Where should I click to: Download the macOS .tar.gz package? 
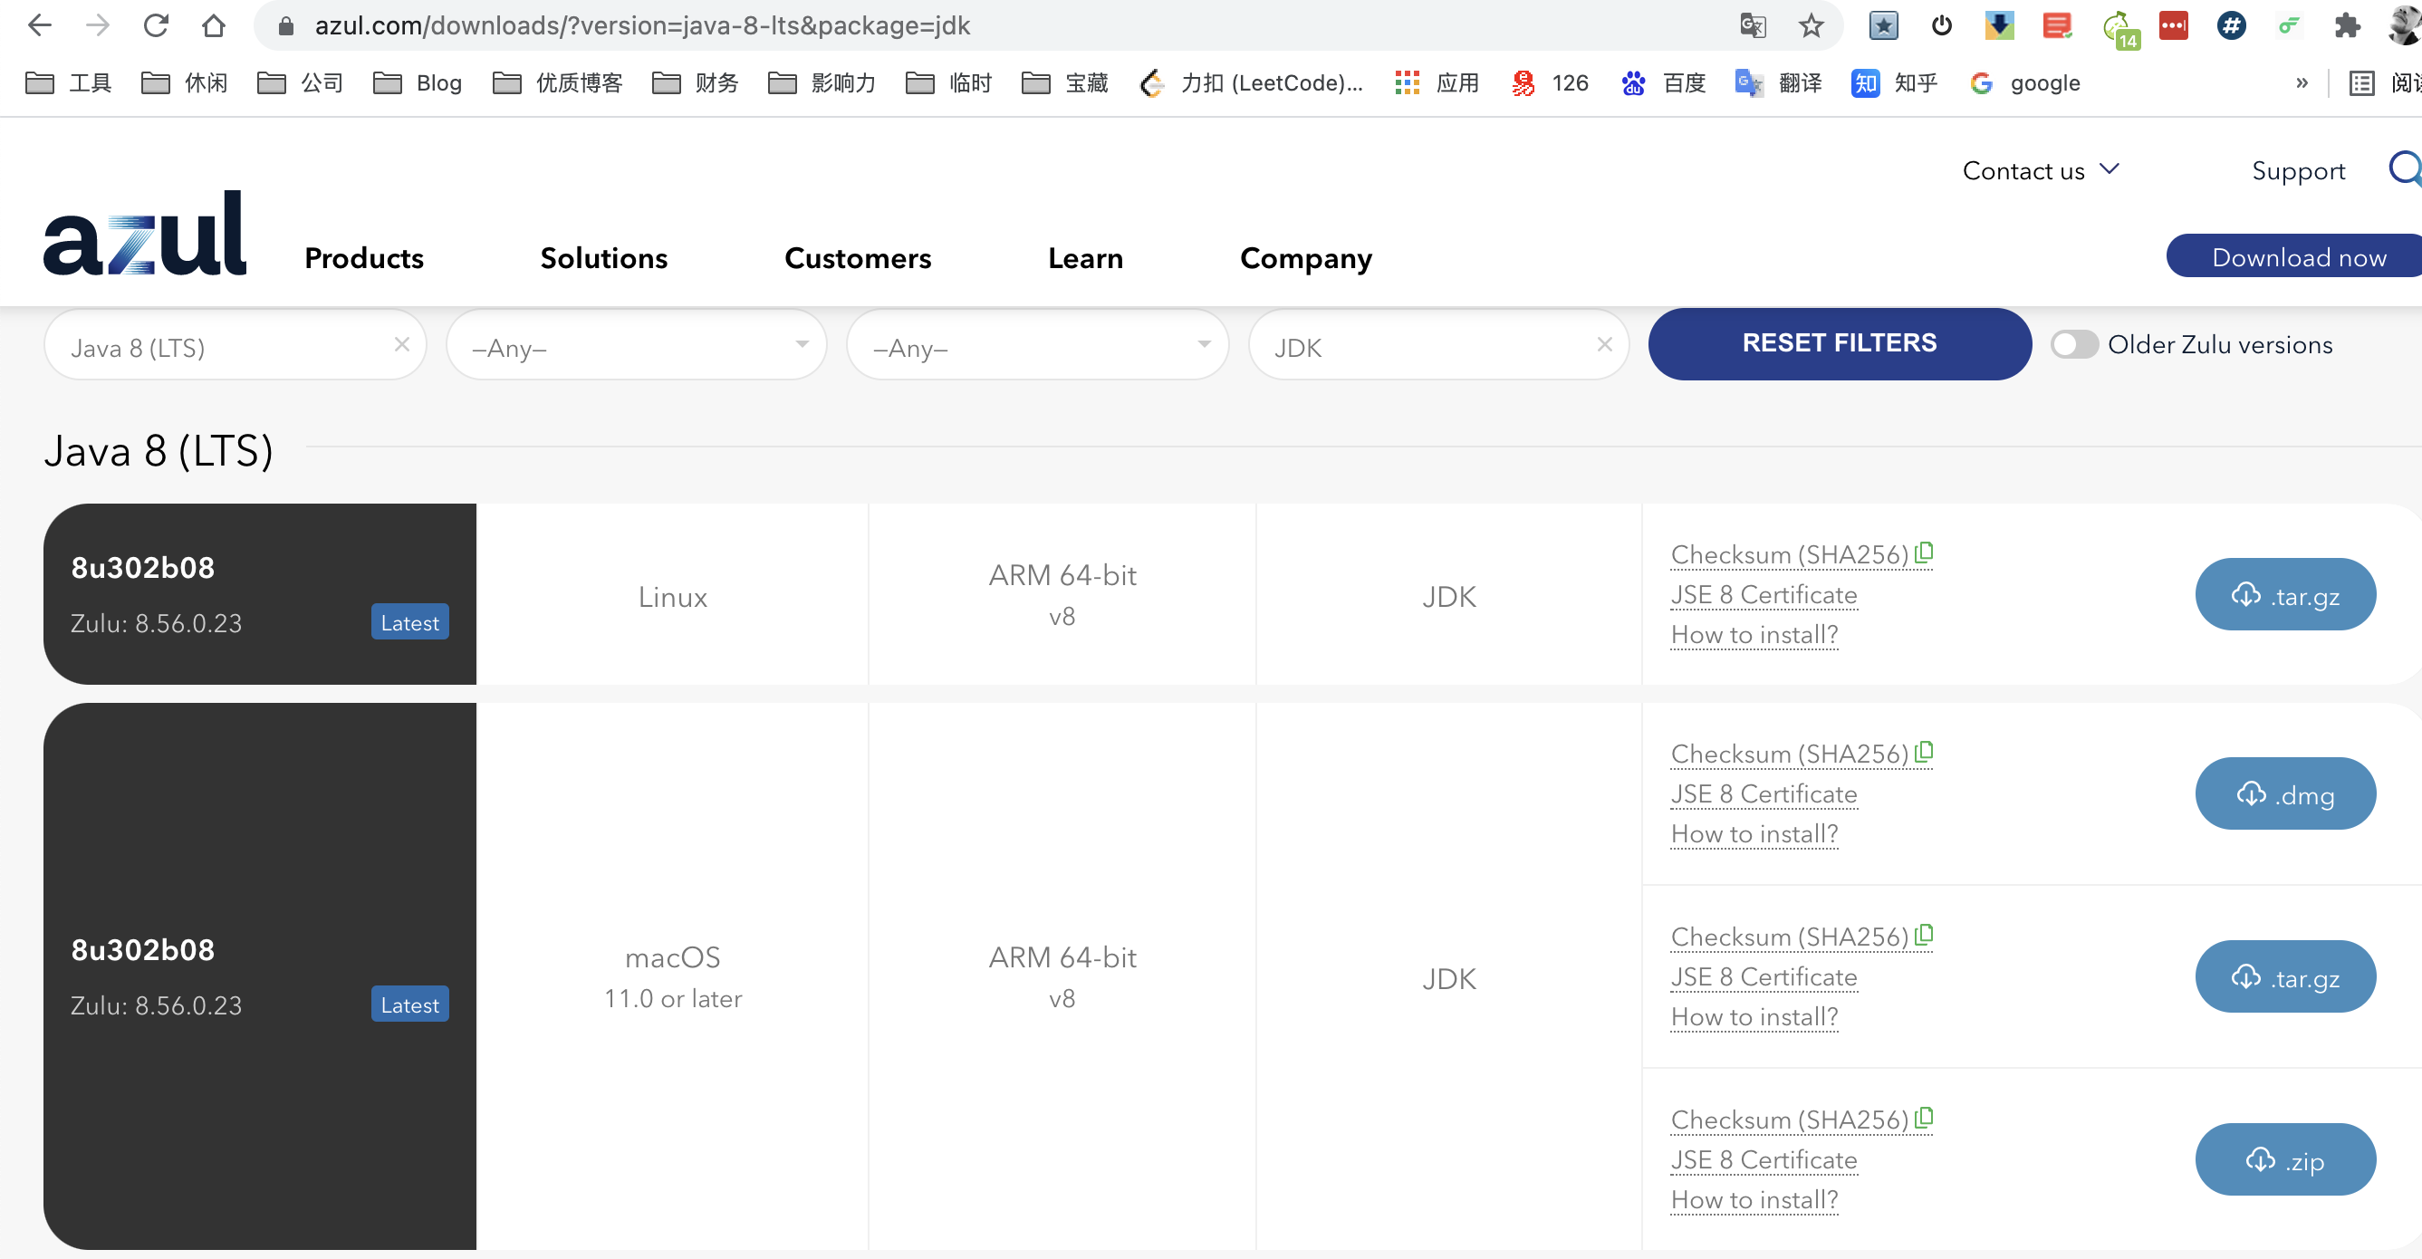click(x=2284, y=976)
